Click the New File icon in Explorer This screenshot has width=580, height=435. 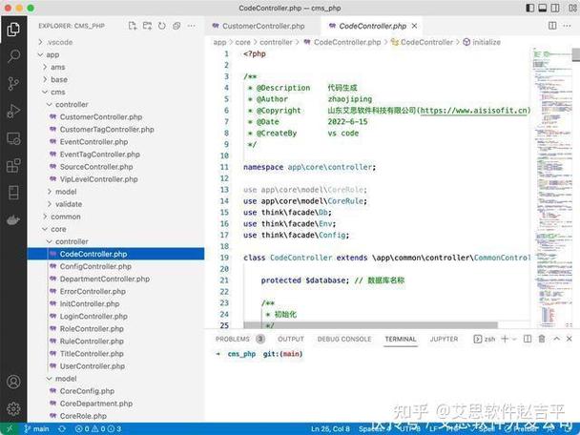point(133,26)
